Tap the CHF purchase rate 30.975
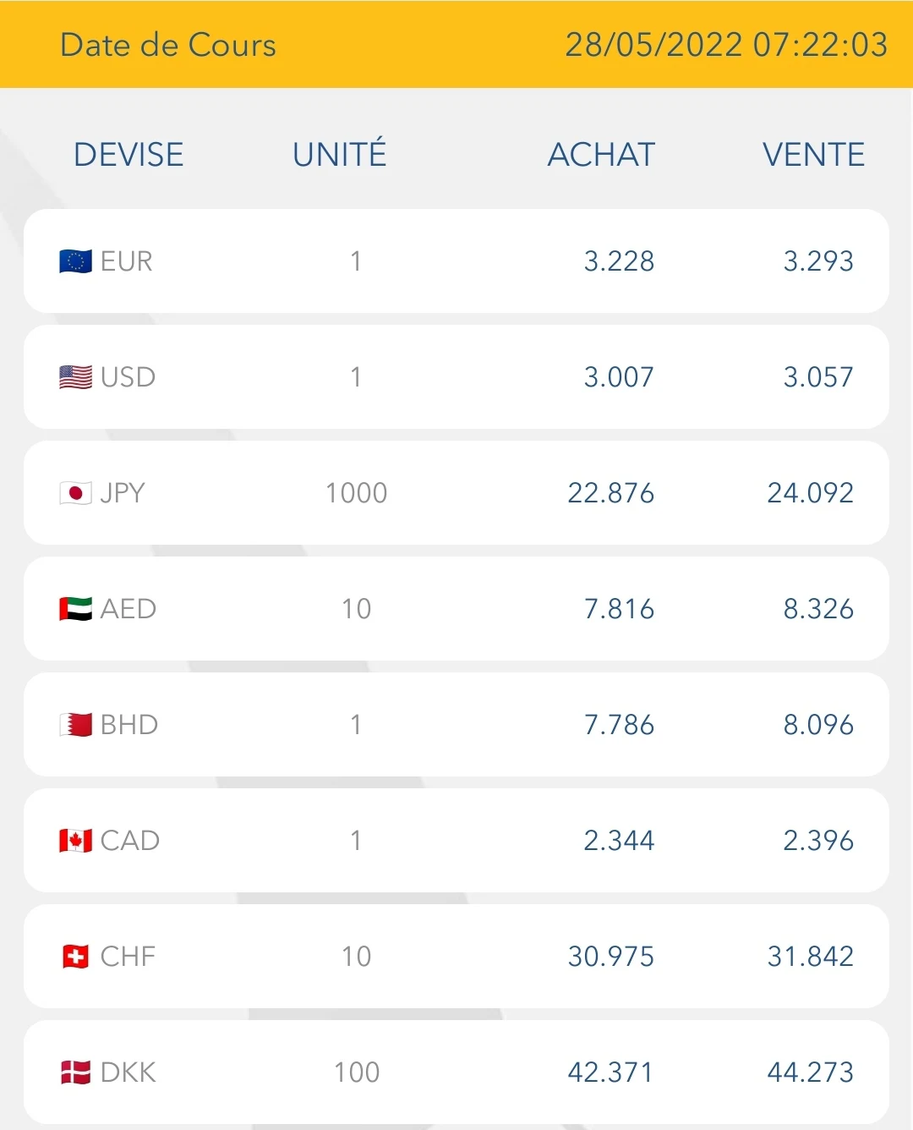The image size is (913, 1130). pyautogui.click(x=610, y=957)
